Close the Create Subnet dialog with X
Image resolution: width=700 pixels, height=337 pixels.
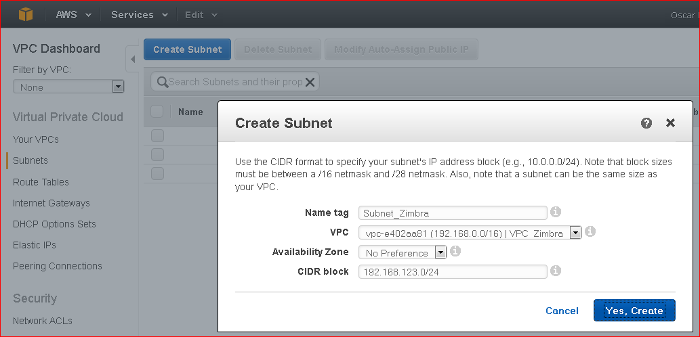(x=670, y=123)
